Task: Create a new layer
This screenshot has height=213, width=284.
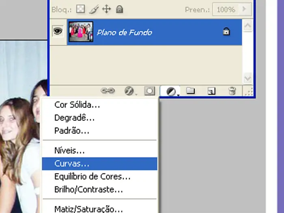Action: [x=211, y=91]
